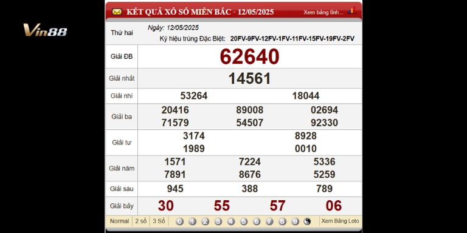Select digit filter ball 8

tap(282, 221)
